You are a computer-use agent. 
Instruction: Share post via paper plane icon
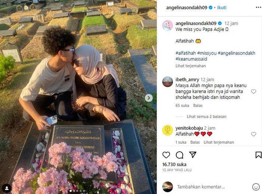pyautogui.click(x=193, y=155)
